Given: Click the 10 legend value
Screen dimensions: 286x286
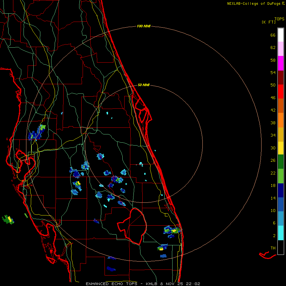Looking at the screenshot, I should (273, 210).
